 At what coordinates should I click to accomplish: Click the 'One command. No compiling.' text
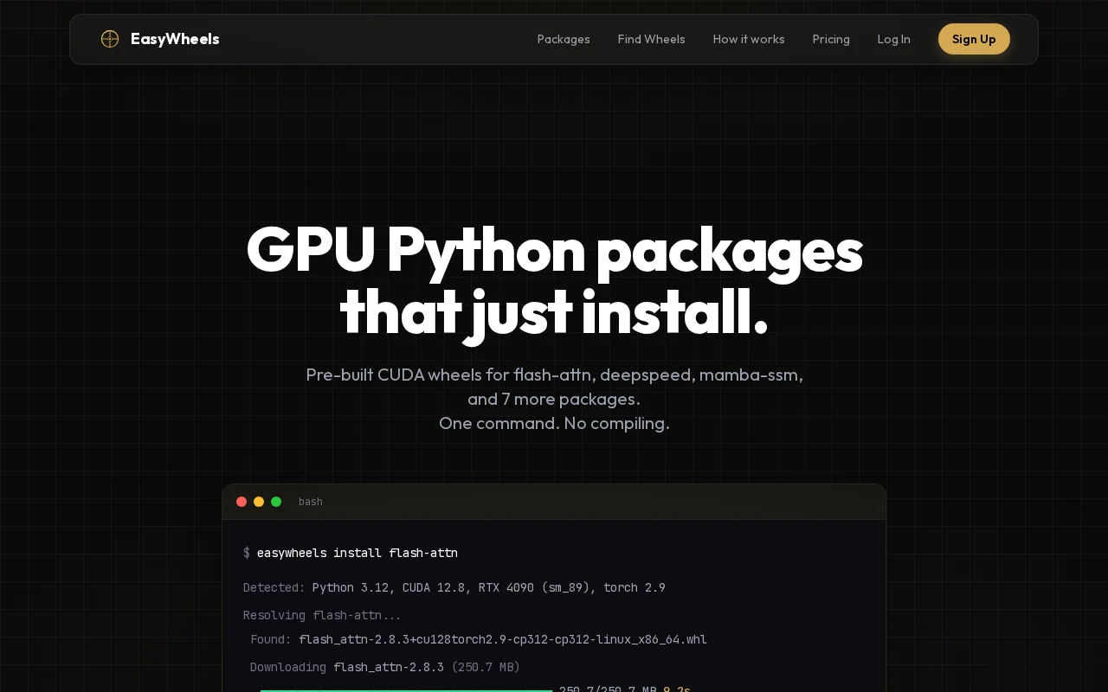click(554, 423)
